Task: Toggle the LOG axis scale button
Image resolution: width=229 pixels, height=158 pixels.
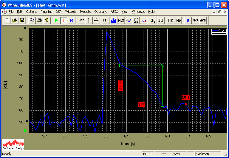Action: pyautogui.click(x=81, y=20)
